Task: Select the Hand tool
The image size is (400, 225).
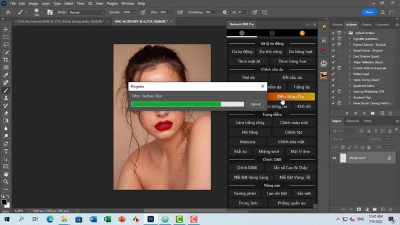Action: 6,174
